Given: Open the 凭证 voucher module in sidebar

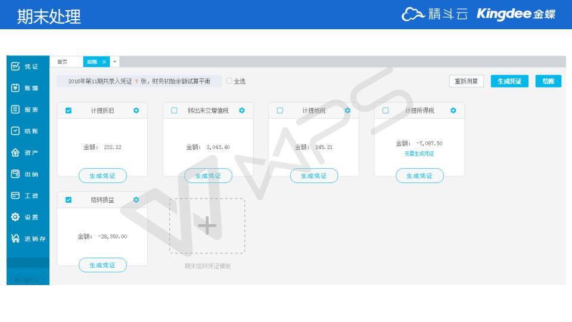Looking at the screenshot, I should pos(25,67).
